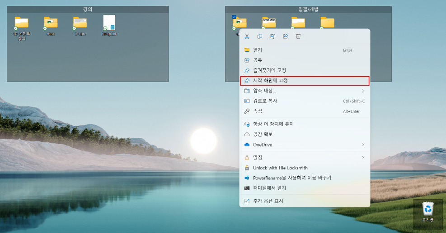Choose 'PowerRename을 사용하여 이름 바꾸기' entry
Screen dimensions: 446x233
(x=305, y=178)
